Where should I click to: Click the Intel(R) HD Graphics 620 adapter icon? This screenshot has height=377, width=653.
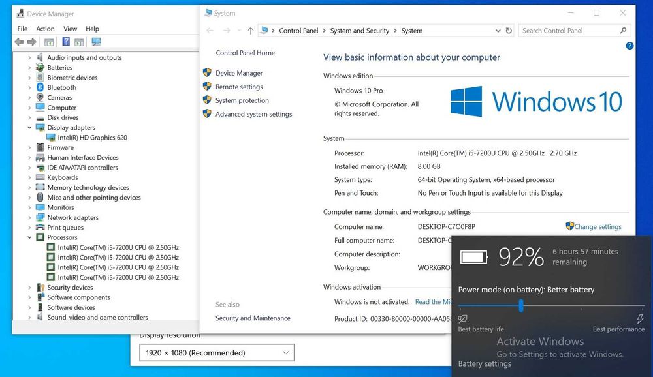pyautogui.click(x=50, y=138)
